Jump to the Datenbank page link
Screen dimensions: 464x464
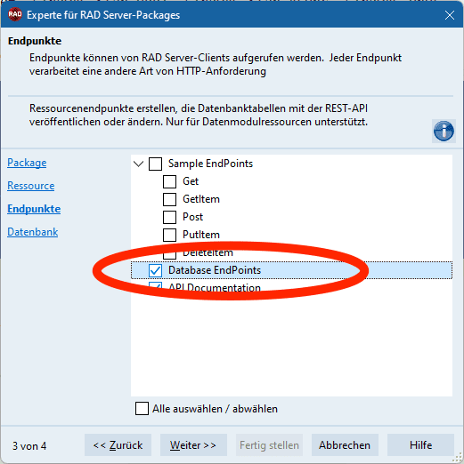[x=33, y=232]
